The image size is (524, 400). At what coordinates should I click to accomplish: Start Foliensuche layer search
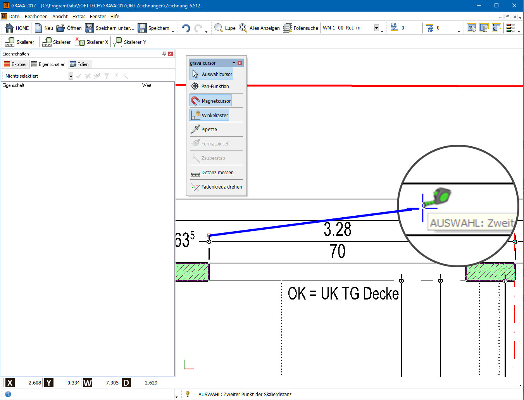click(301, 28)
